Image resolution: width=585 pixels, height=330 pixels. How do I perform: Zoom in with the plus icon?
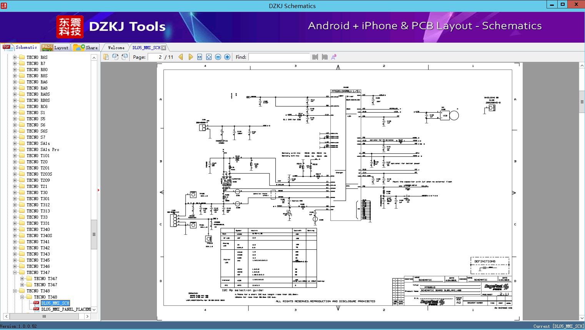point(227,57)
